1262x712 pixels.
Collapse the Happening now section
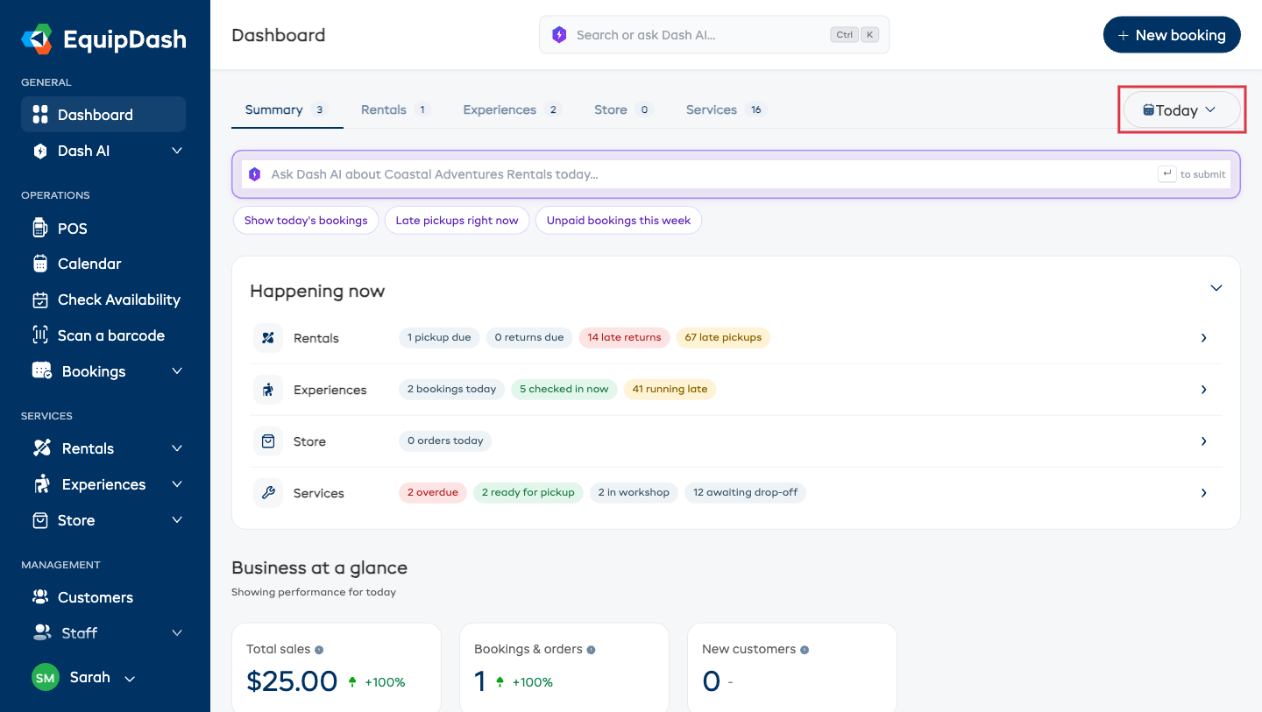[x=1216, y=288]
